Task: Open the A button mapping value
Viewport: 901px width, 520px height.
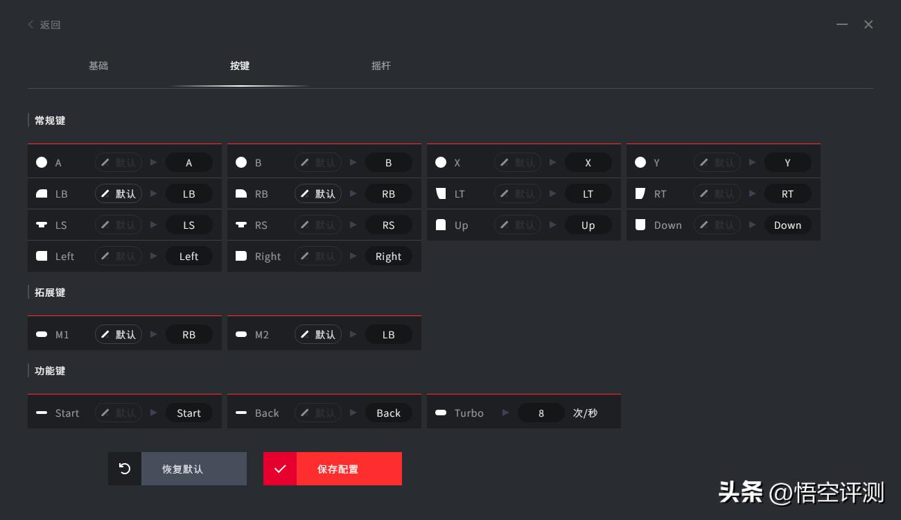Action: pos(189,163)
